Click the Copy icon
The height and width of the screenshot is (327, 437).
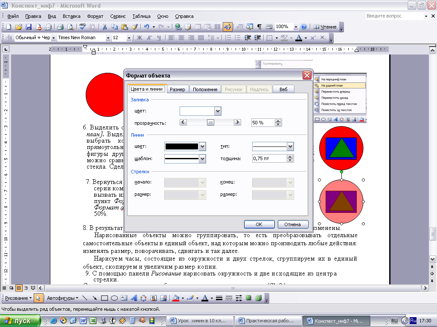pos(114,27)
